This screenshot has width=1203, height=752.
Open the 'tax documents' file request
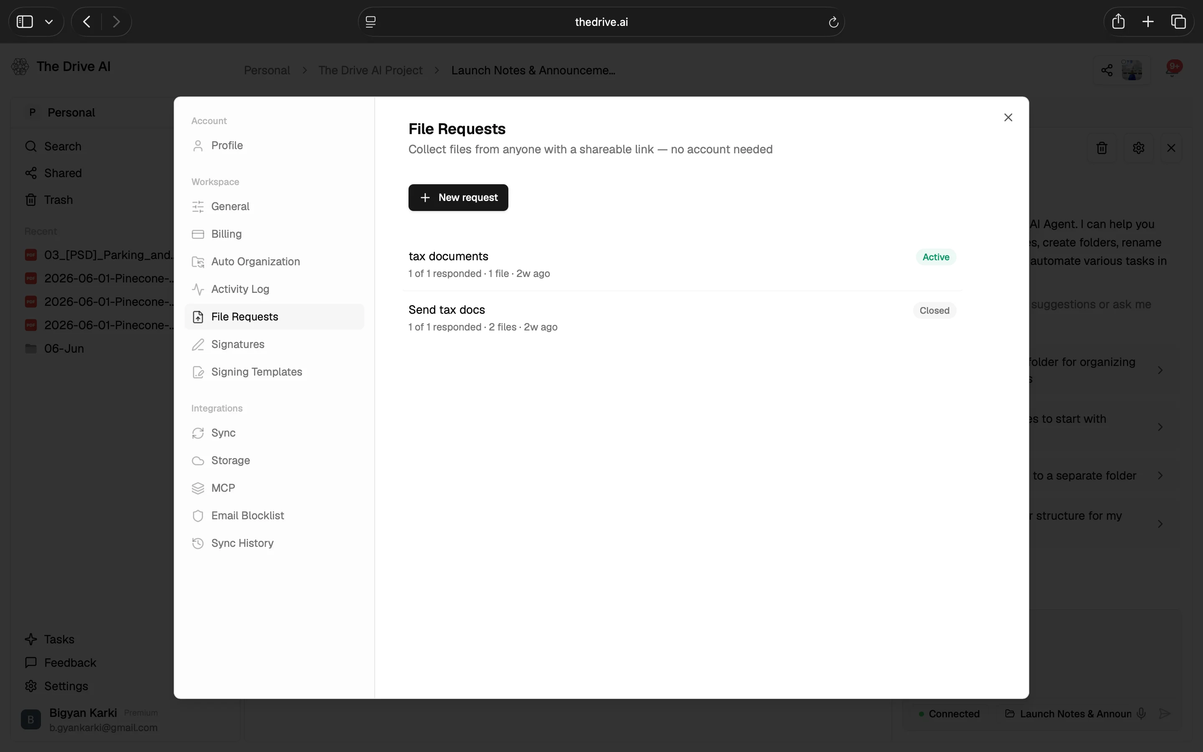tap(682, 264)
